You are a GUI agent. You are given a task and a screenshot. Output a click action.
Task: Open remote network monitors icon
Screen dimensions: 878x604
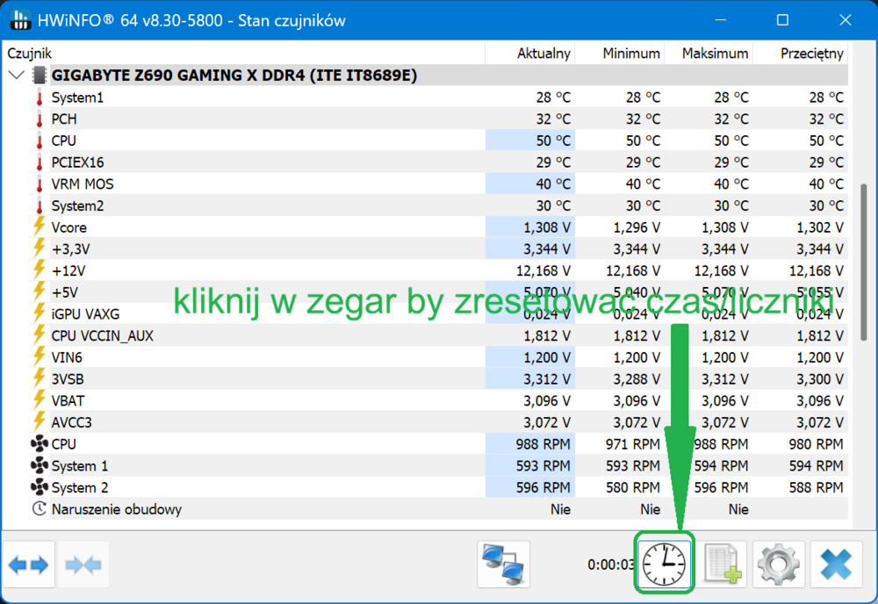coord(503,564)
